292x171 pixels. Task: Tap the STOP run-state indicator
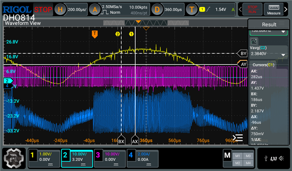coord(43,9)
